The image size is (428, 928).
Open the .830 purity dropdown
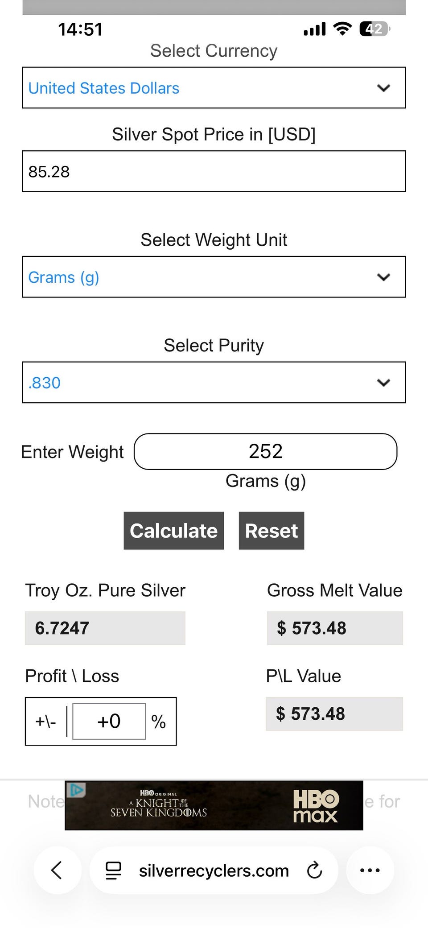pos(214,383)
